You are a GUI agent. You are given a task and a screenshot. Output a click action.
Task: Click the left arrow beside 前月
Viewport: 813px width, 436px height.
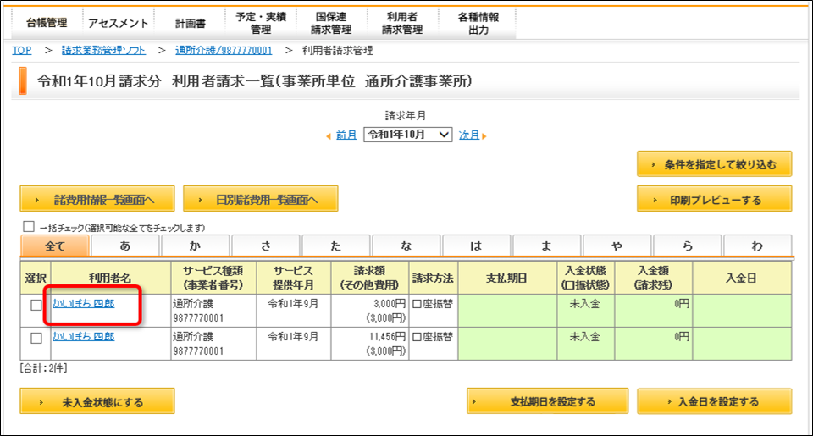point(329,136)
